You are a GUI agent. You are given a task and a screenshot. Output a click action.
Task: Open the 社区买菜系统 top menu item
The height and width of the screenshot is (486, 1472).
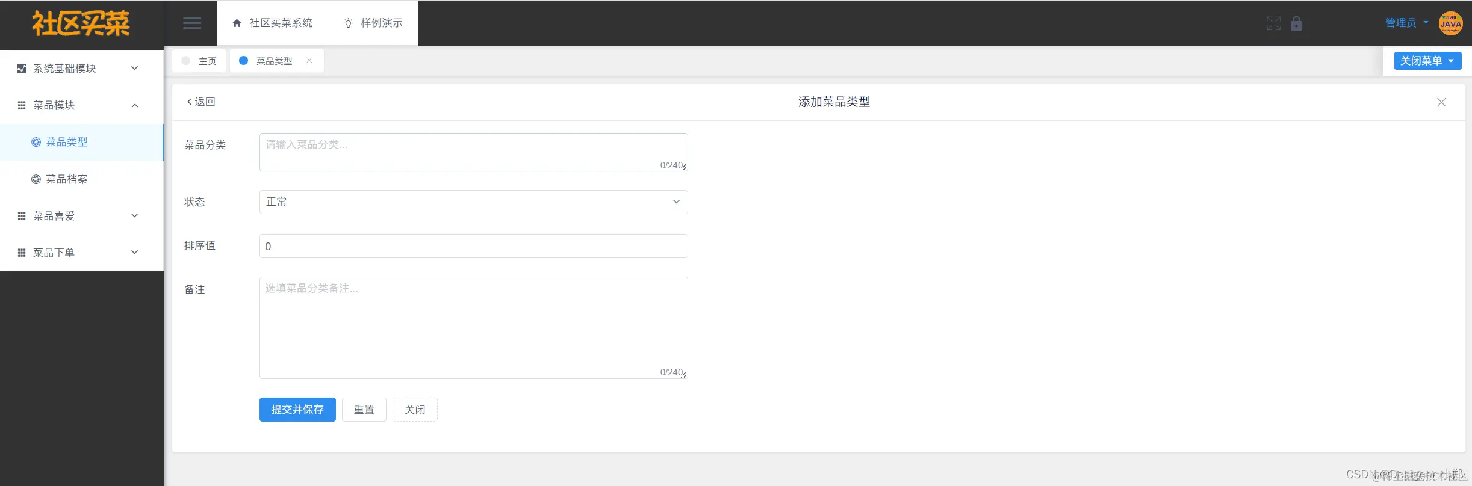[x=273, y=23]
